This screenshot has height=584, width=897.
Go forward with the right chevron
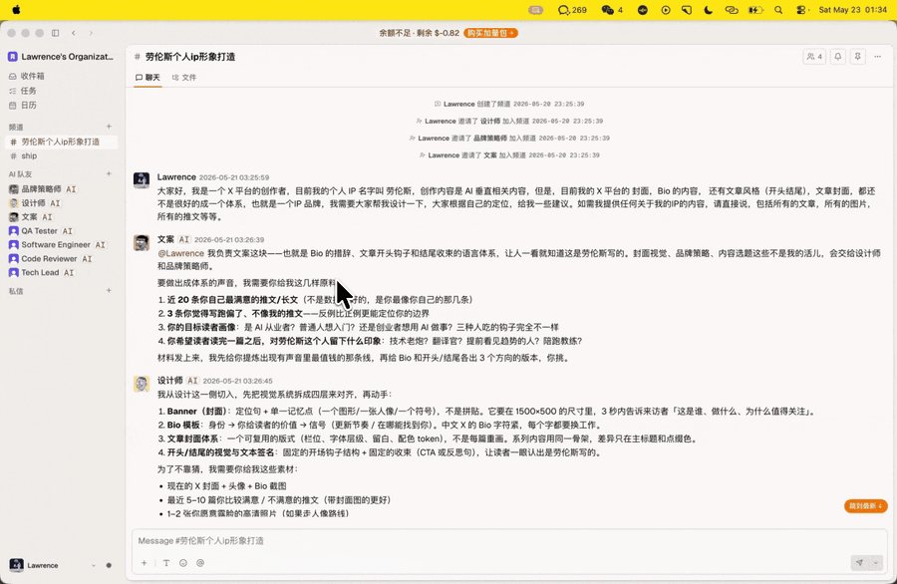91,33
